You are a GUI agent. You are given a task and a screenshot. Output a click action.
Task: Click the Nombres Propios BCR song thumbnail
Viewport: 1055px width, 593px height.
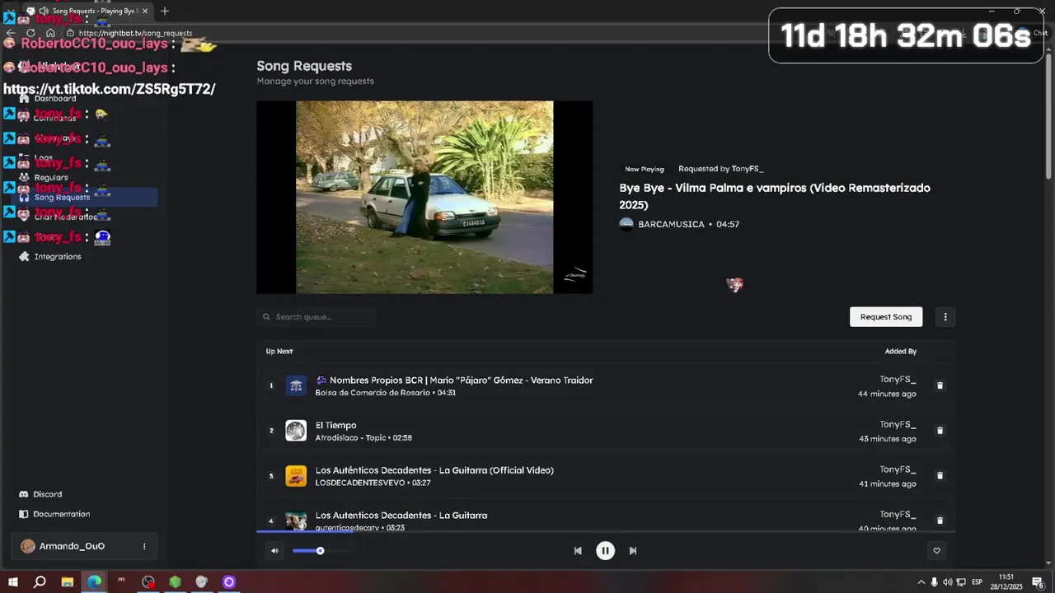(x=296, y=385)
